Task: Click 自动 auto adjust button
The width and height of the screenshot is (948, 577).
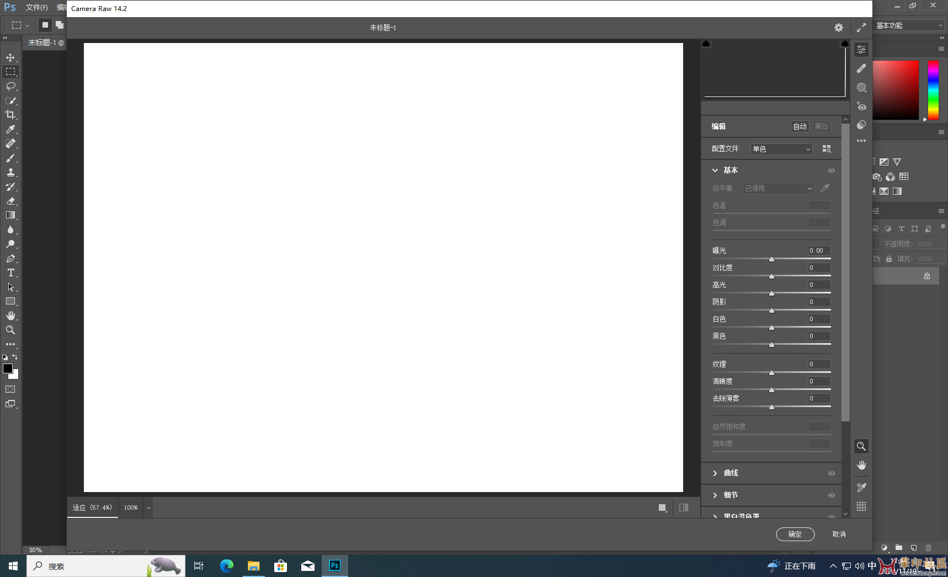Action: point(800,126)
